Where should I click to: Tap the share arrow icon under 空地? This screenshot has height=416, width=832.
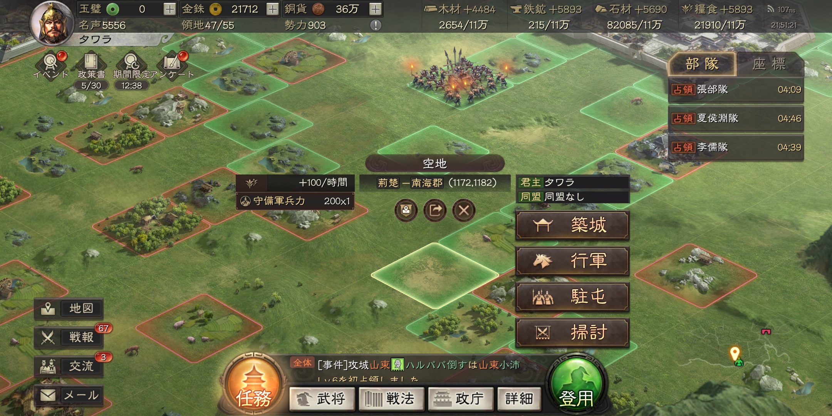coord(435,210)
